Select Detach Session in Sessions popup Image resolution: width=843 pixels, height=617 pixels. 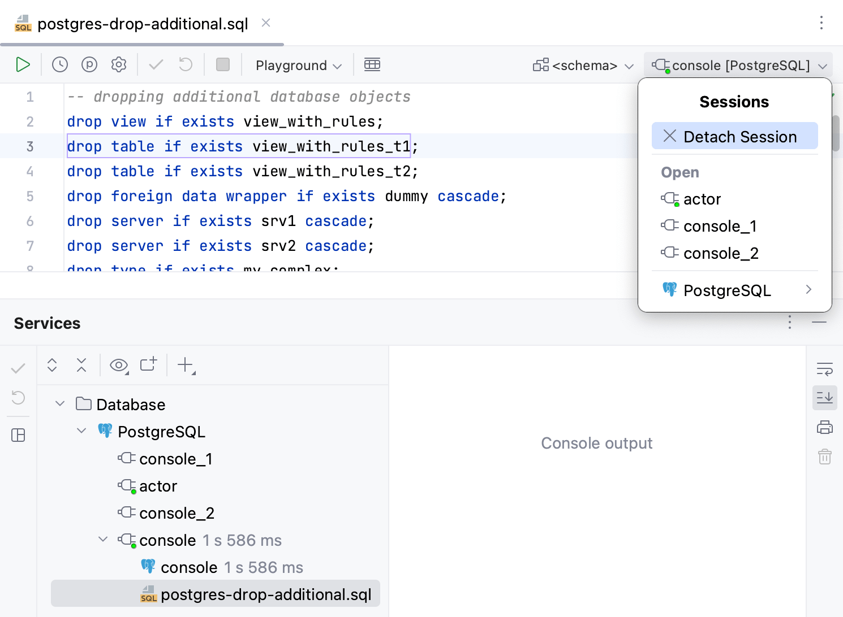tap(734, 137)
